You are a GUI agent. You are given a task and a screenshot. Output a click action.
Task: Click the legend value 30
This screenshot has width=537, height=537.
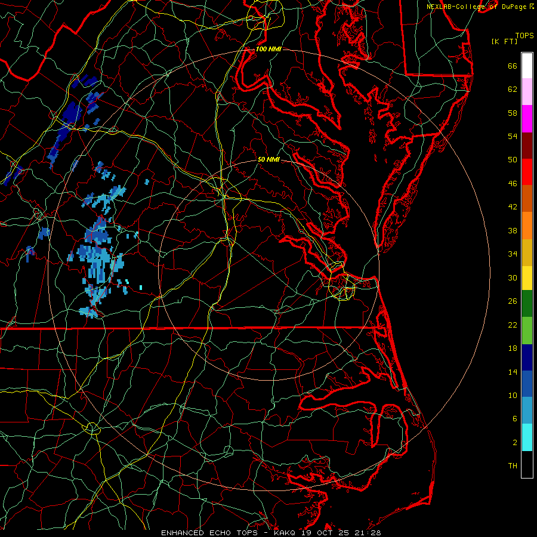513,277
